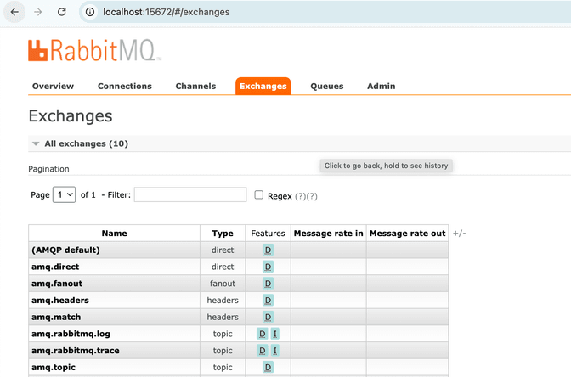Go to the Channels tab
Viewport: 571px width, 377px height.
coord(195,87)
